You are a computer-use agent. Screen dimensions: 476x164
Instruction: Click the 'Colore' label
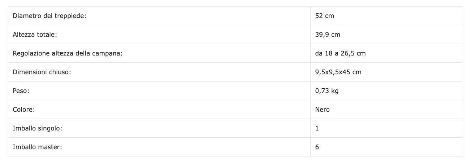23,110
